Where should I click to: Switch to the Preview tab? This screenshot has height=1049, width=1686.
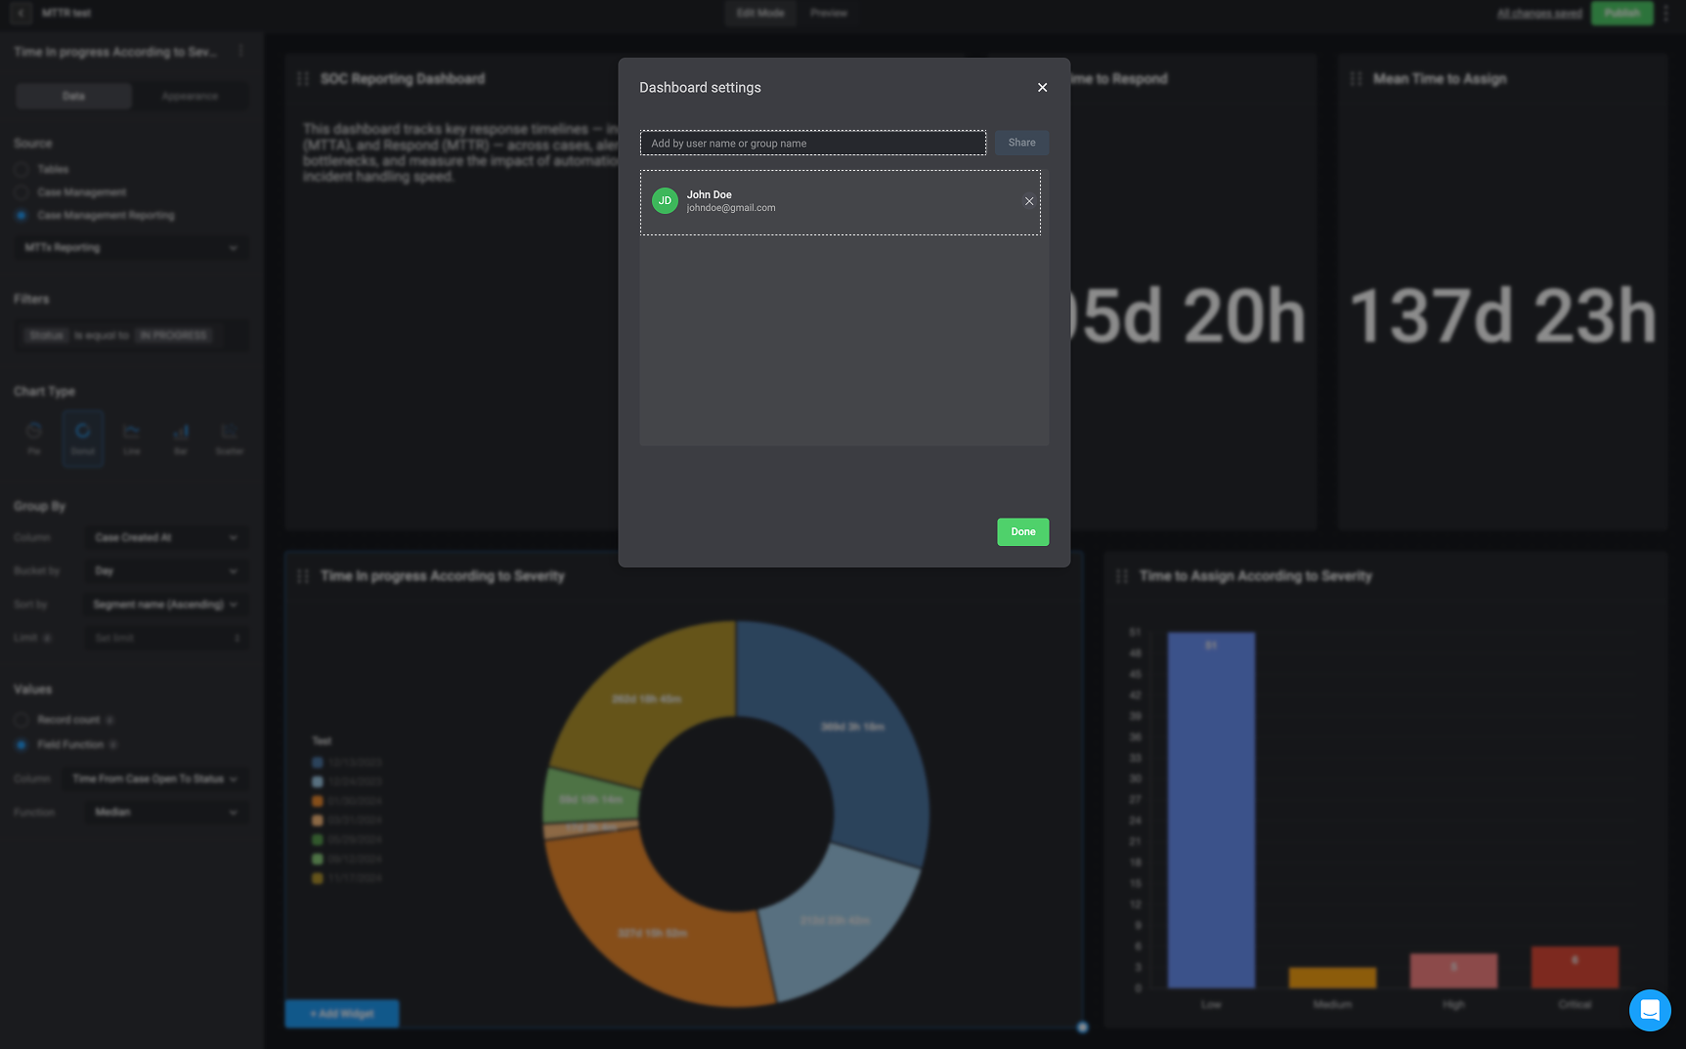coord(829,13)
